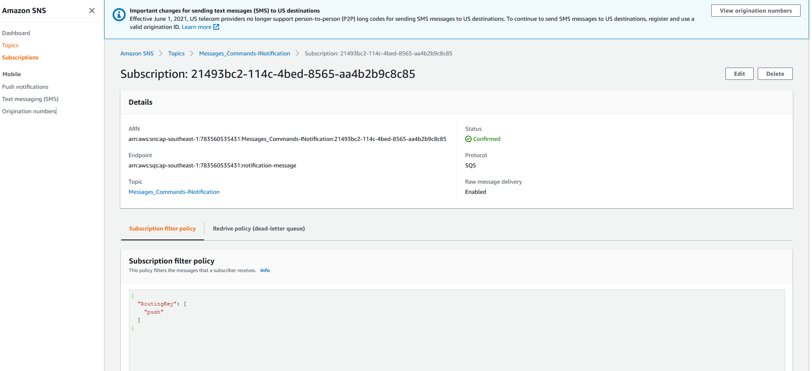Click the Mobile section heading in sidebar
Screen dimensions: 812x371
pos(11,74)
